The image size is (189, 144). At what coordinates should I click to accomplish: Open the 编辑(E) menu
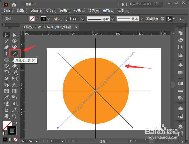(x=22, y=11)
